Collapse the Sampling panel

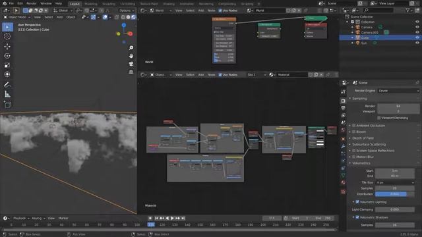tap(359, 99)
